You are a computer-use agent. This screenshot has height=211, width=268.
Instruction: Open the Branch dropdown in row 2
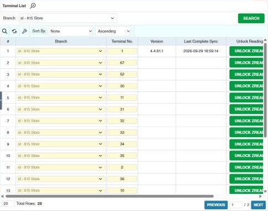pos(61,63)
